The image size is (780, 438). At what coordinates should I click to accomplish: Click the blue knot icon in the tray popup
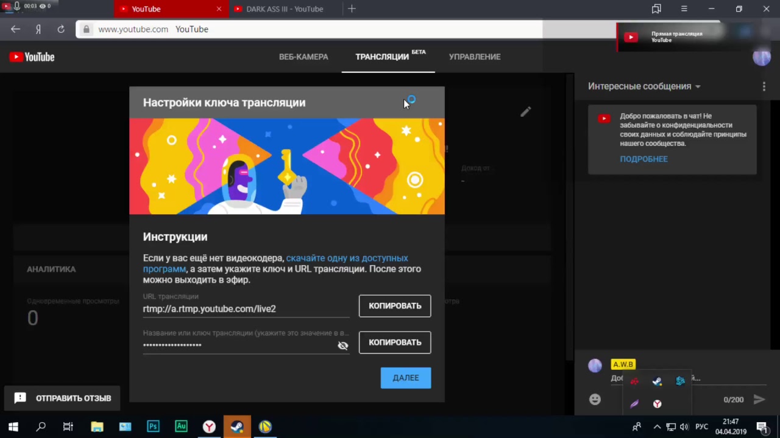(680, 381)
